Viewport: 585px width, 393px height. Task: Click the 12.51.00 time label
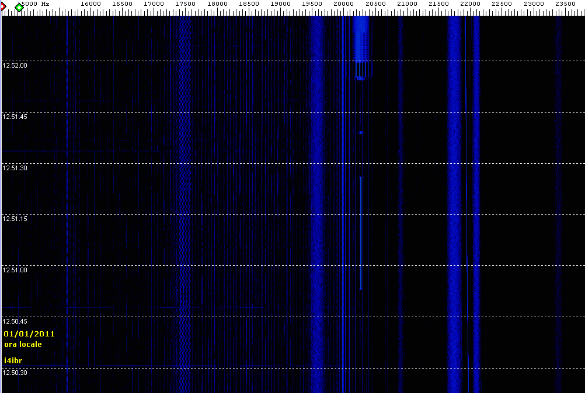click(15, 270)
